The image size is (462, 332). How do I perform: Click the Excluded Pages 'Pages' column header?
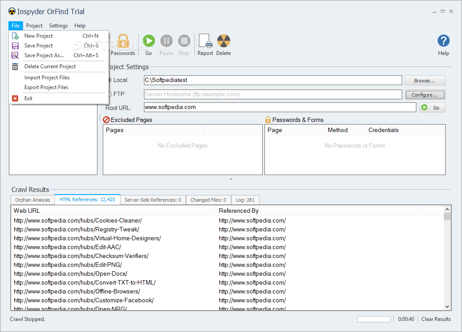pos(154,130)
